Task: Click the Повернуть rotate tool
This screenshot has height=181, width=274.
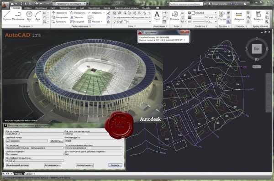Action: (x=78, y=13)
